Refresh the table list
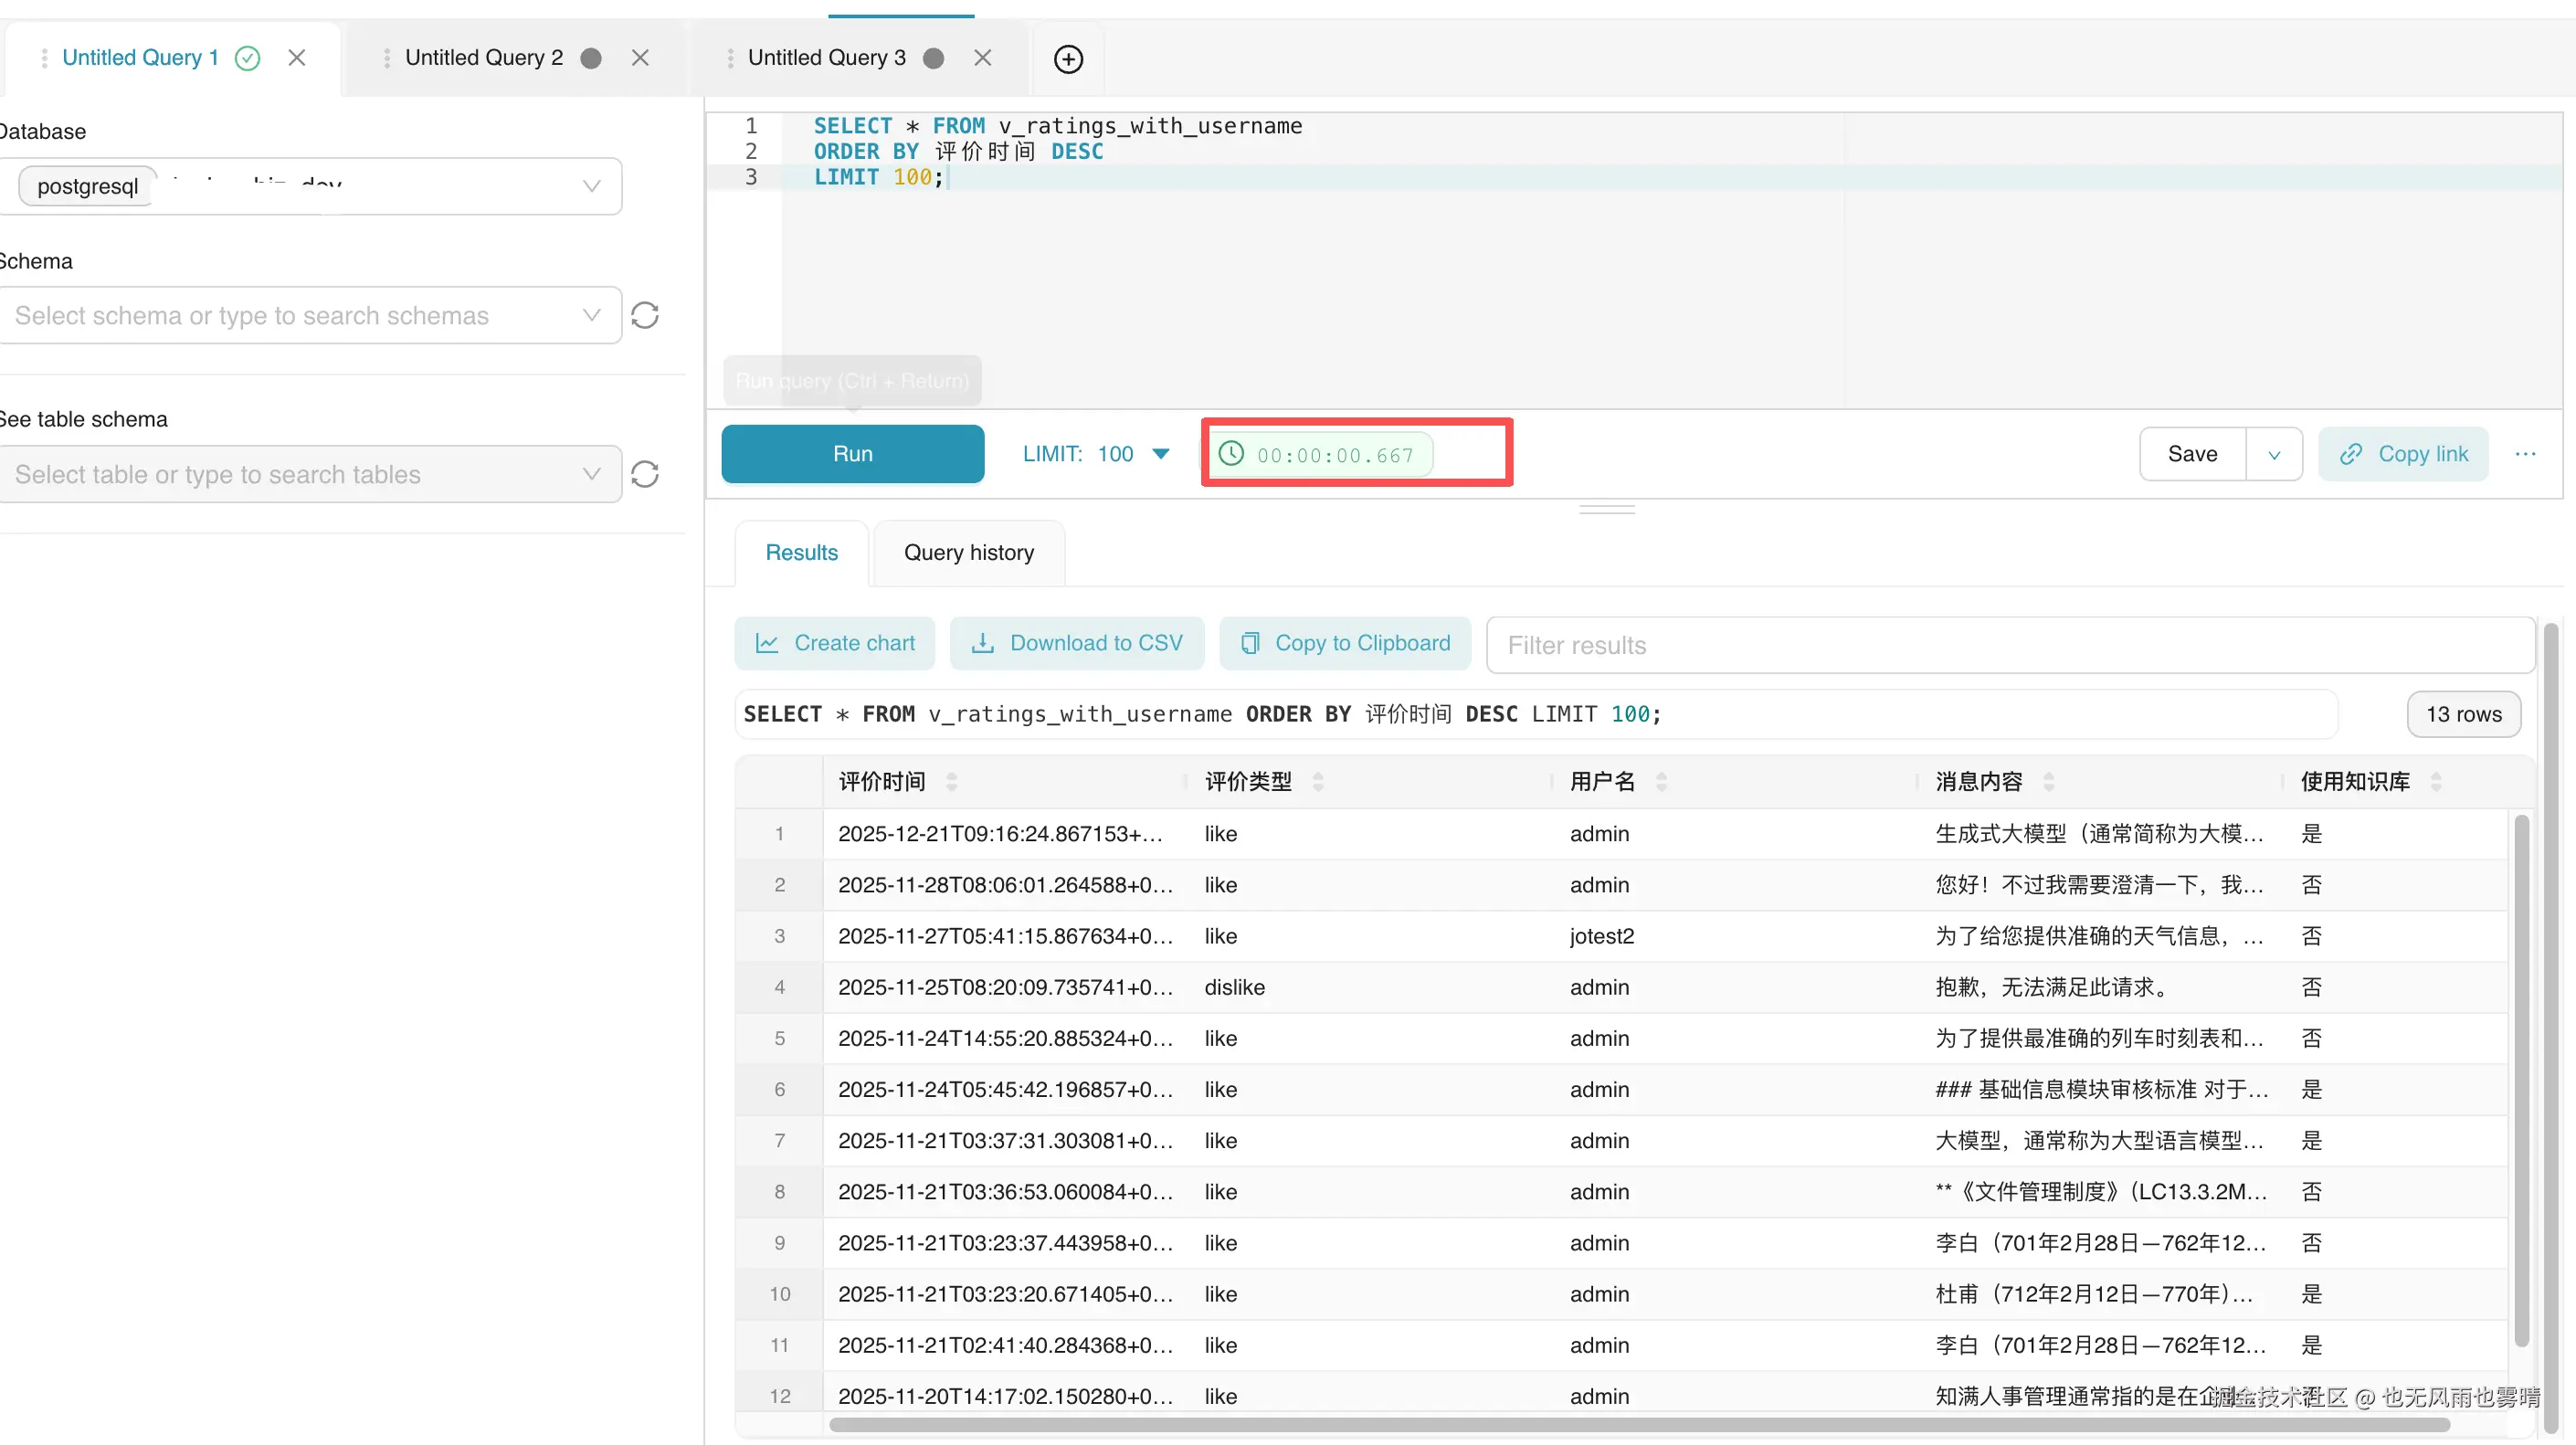The height and width of the screenshot is (1445, 2576). (x=645, y=474)
